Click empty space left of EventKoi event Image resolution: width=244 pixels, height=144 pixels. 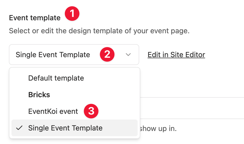pos(19,112)
